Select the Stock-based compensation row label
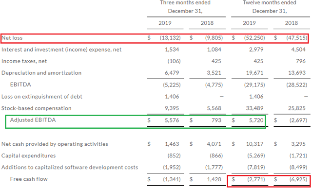The width and height of the screenshot is (312, 189). 37,108
